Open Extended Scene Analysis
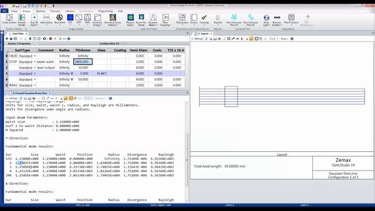The width and height of the screenshot is (375, 211). tap(112, 19)
